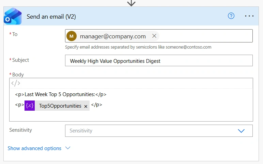The width and height of the screenshot is (263, 164).
Task: Click empty space in the To field
Action: pyautogui.click(x=205, y=36)
